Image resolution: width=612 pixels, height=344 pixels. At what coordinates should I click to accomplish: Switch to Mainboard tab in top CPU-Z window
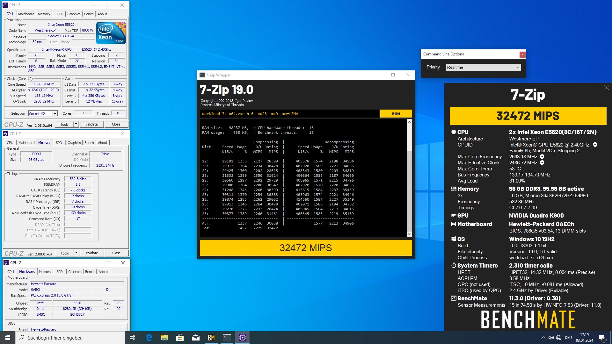pos(26,14)
